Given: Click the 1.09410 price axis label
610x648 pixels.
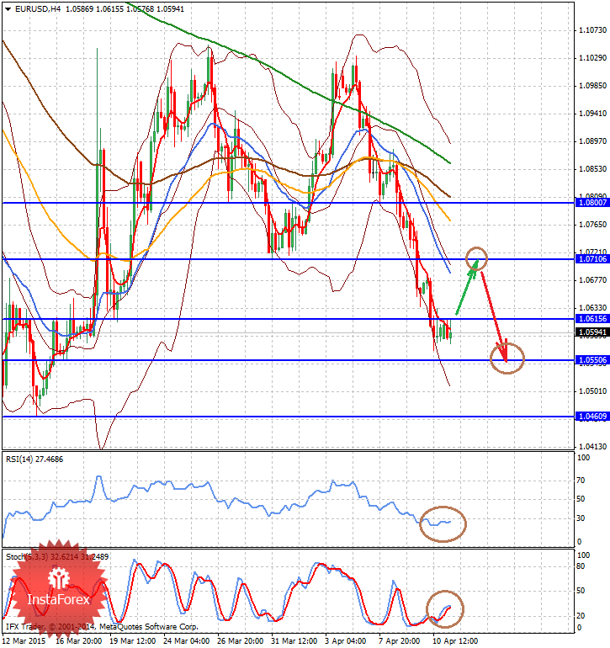Looking at the screenshot, I should [x=592, y=114].
